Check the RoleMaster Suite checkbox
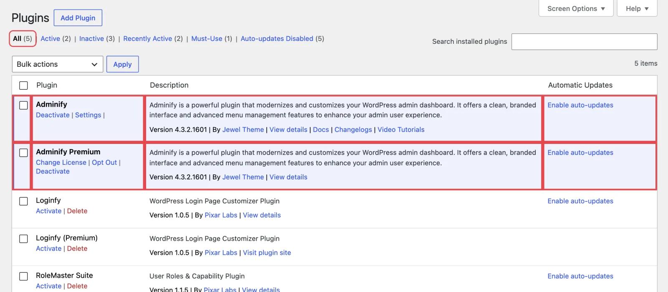The height and width of the screenshot is (292, 668). click(24, 277)
